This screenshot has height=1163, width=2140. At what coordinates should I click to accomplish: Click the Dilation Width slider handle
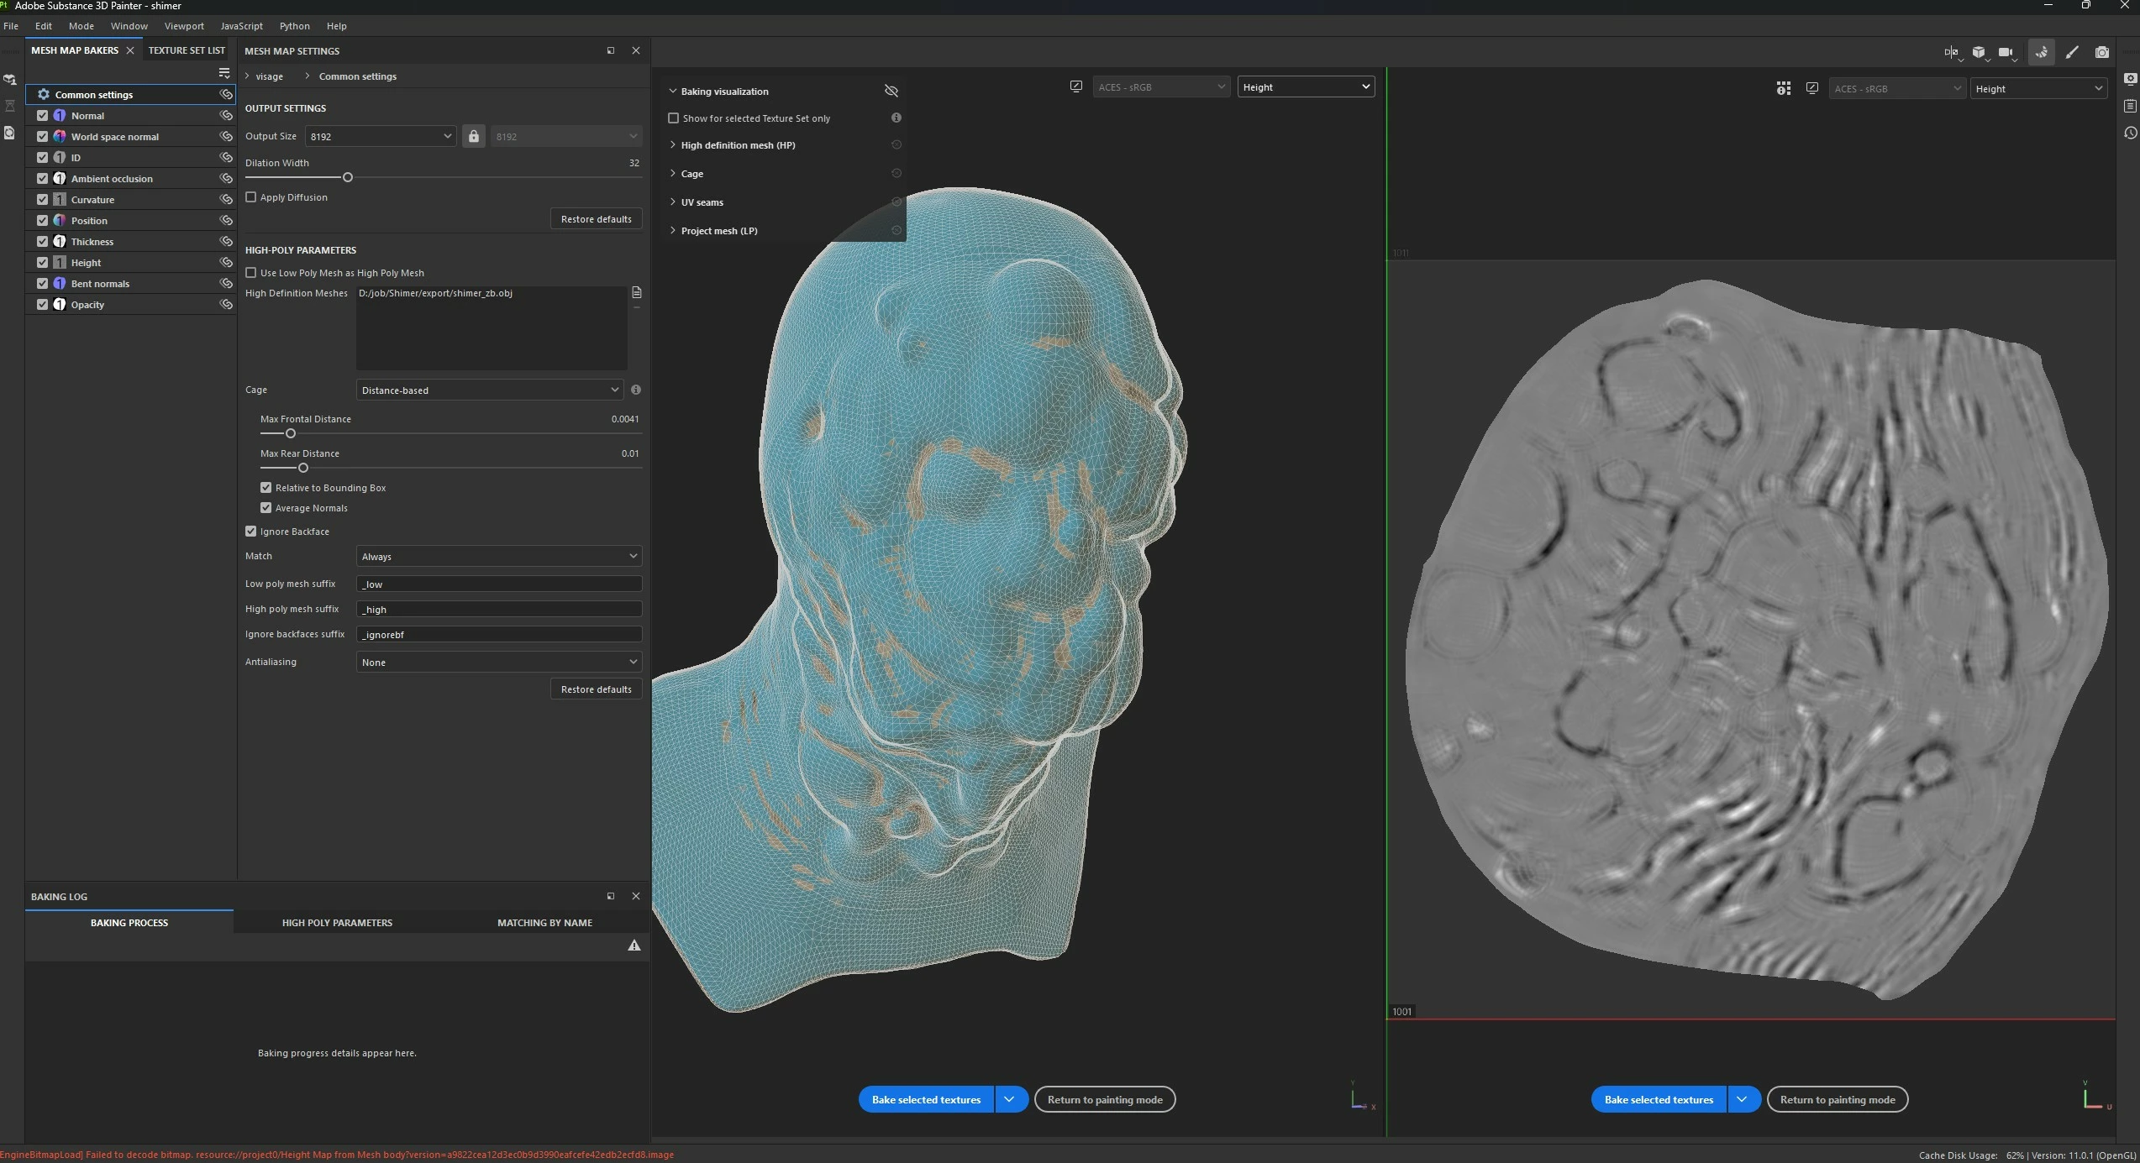[x=348, y=177]
